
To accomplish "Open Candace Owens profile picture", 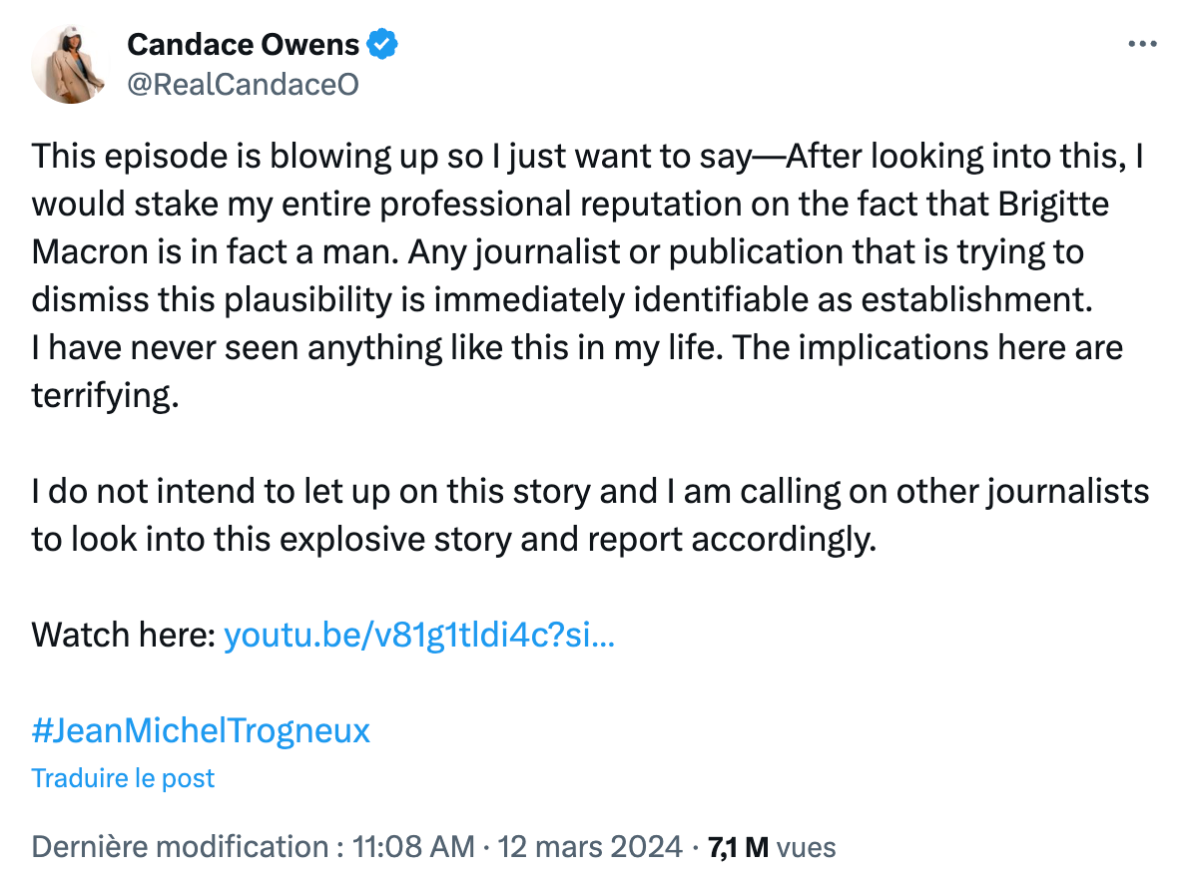I will click(70, 64).
